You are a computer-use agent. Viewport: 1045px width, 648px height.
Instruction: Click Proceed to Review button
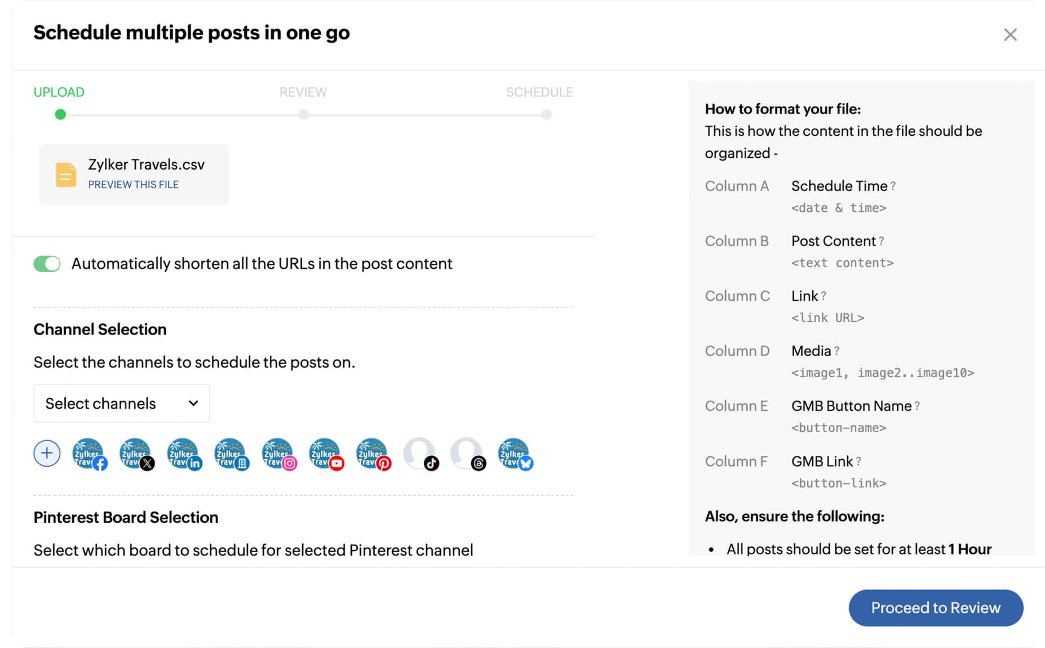[936, 607]
